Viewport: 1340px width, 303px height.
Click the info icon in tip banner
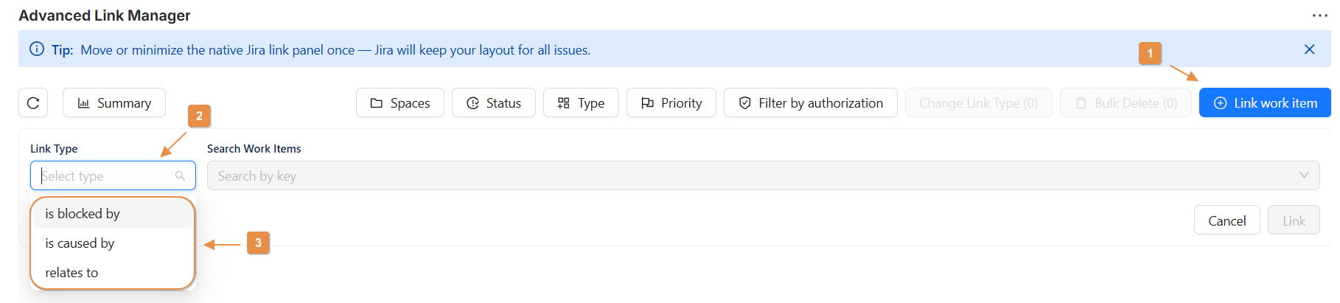tap(36, 49)
